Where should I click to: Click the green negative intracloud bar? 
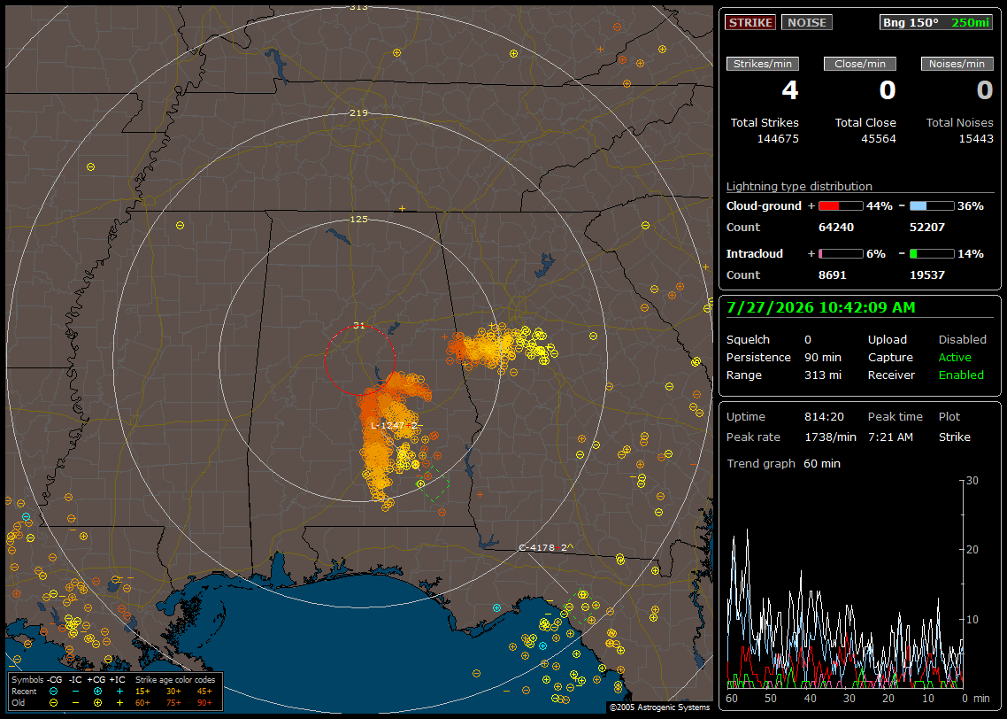932,254
